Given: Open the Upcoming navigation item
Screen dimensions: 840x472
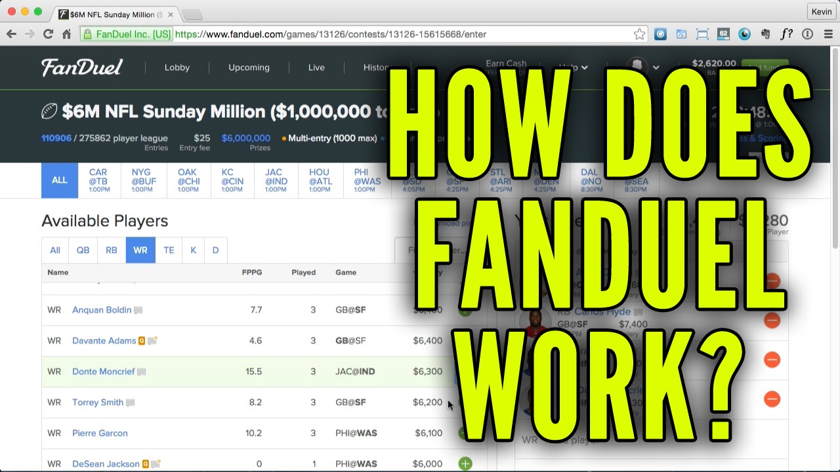Looking at the screenshot, I should [x=249, y=68].
